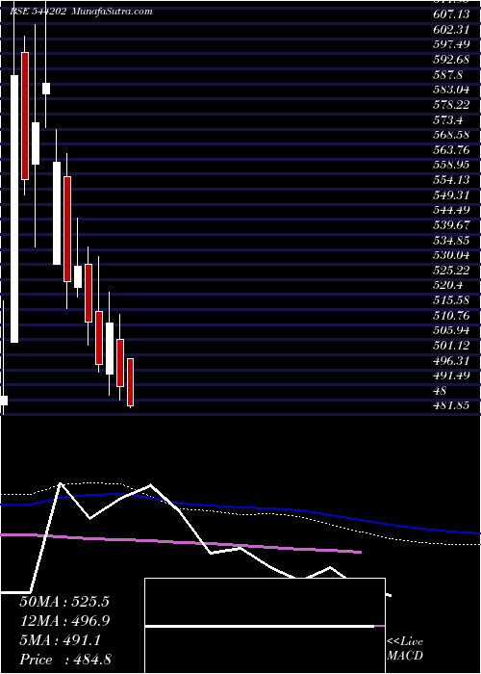Click the 501.12 price axis label
The image size is (481, 674).
click(x=451, y=346)
